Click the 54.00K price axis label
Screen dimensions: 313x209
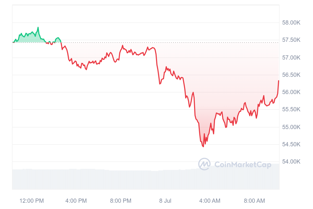291,162
